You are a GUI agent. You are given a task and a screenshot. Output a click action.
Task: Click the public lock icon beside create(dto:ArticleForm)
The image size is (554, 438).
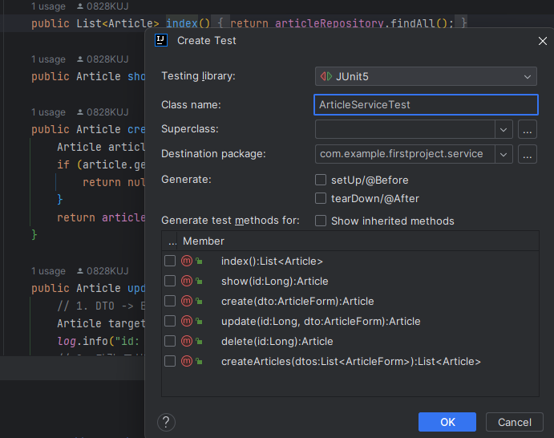tap(200, 301)
